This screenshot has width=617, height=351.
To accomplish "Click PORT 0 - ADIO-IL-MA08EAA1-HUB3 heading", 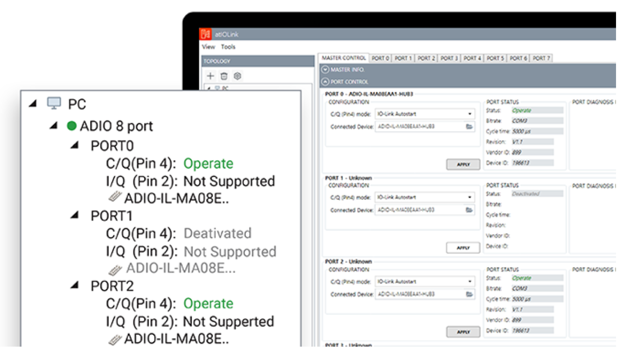I will [369, 94].
